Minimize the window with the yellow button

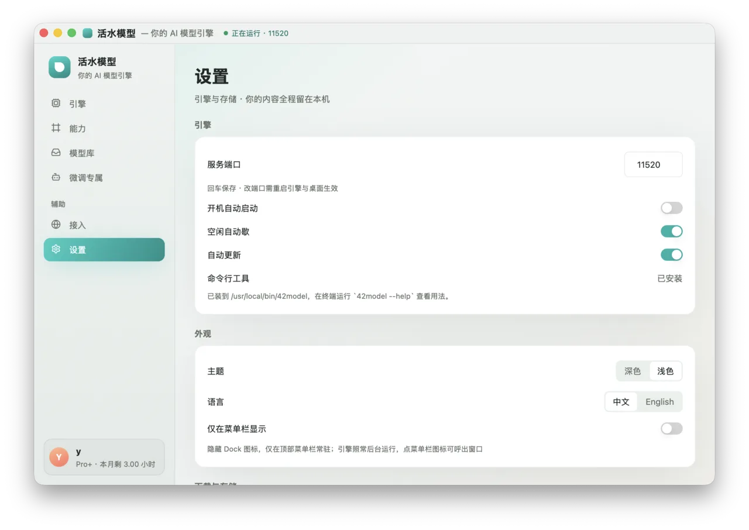[58, 33]
